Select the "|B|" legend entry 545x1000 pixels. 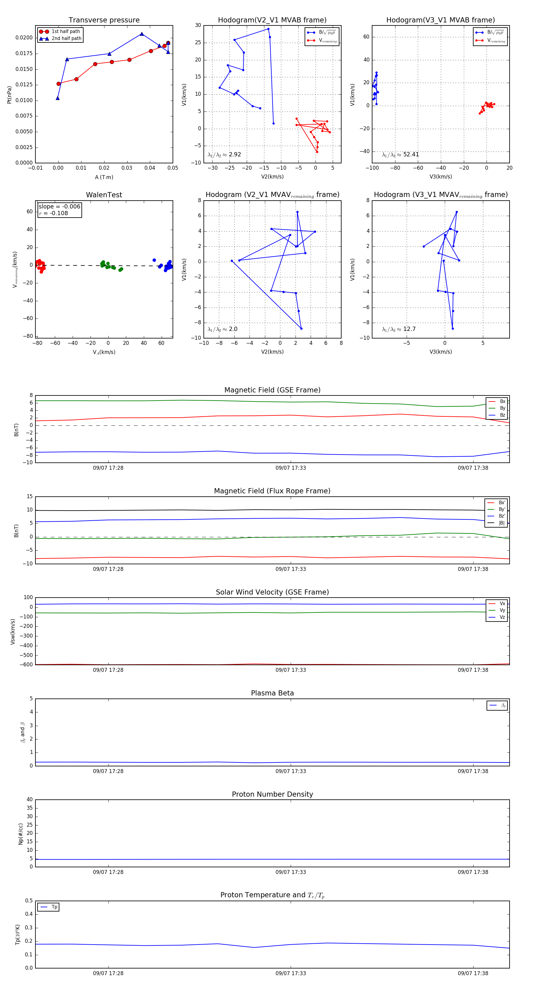click(x=497, y=523)
